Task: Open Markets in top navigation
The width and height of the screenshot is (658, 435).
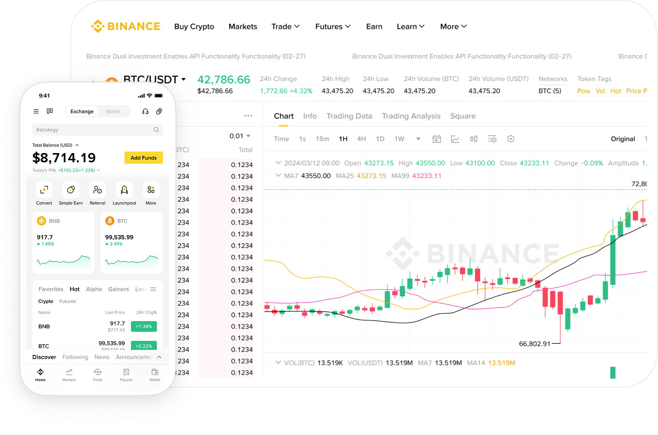Action: pos(243,27)
